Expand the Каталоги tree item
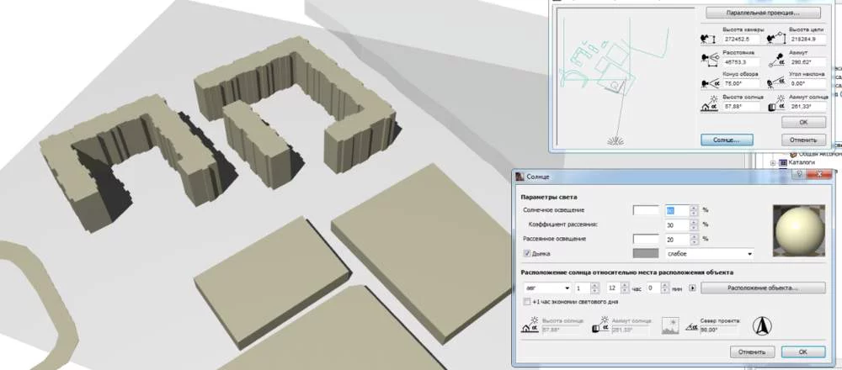 774,161
